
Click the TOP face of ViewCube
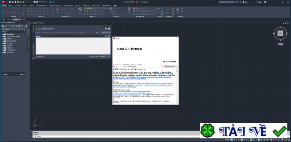point(280,33)
